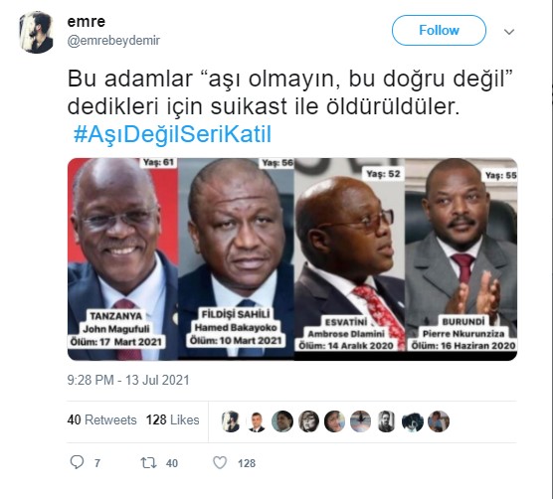Screen dimensions: 553x499
Task: Open the tweet timestamp 13 Jul 2021
Action: tap(128, 380)
